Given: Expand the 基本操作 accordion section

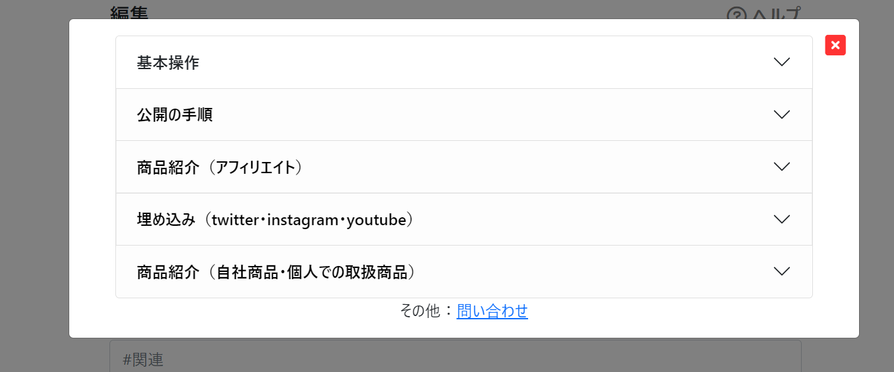Looking at the screenshot, I should (464, 63).
